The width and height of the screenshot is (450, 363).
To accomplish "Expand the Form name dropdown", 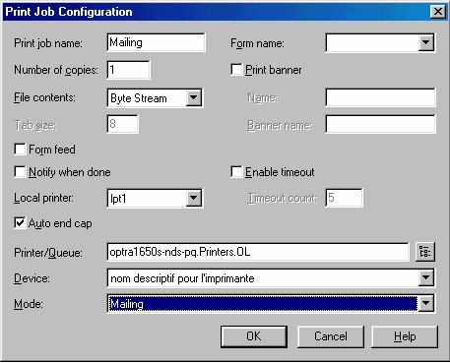I will tap(425, 42).
